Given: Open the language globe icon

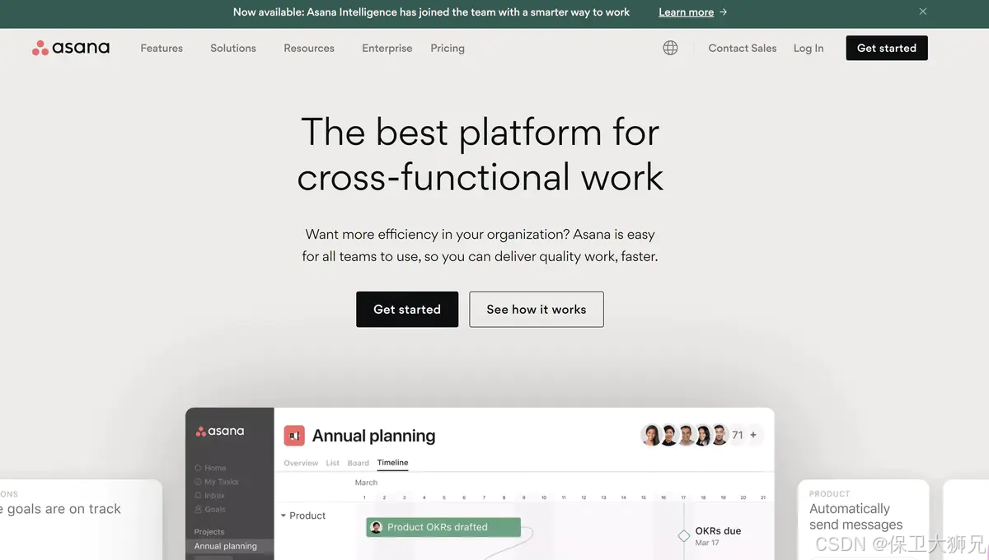Looking at the screenshot, I should 671,48.
